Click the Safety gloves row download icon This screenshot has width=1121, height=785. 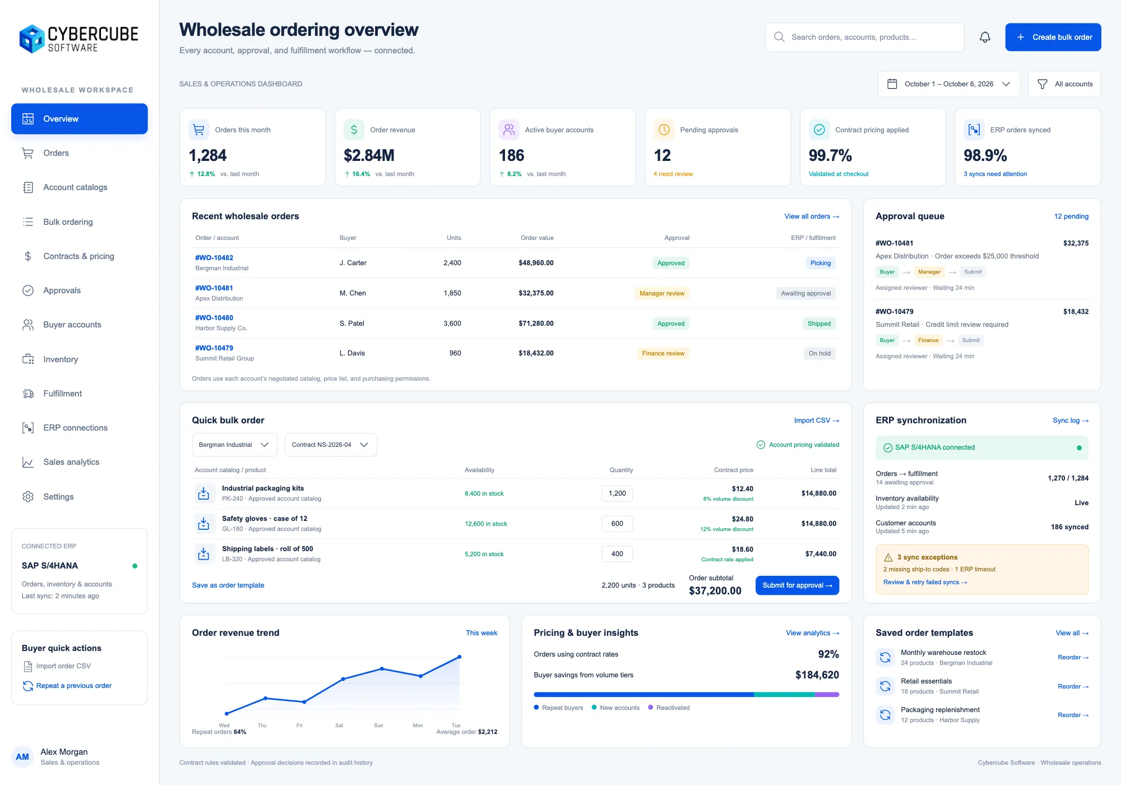coord(203,524)
